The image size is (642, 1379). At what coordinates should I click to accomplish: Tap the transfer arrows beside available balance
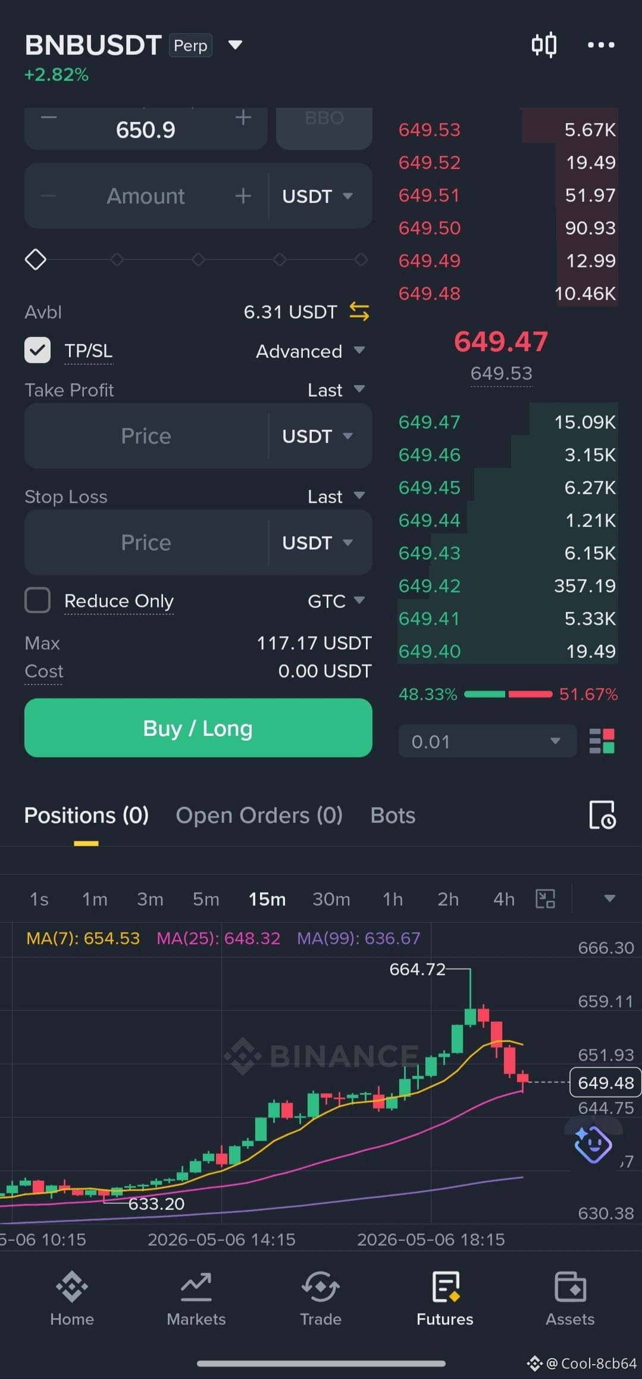(x=359, y=311)
